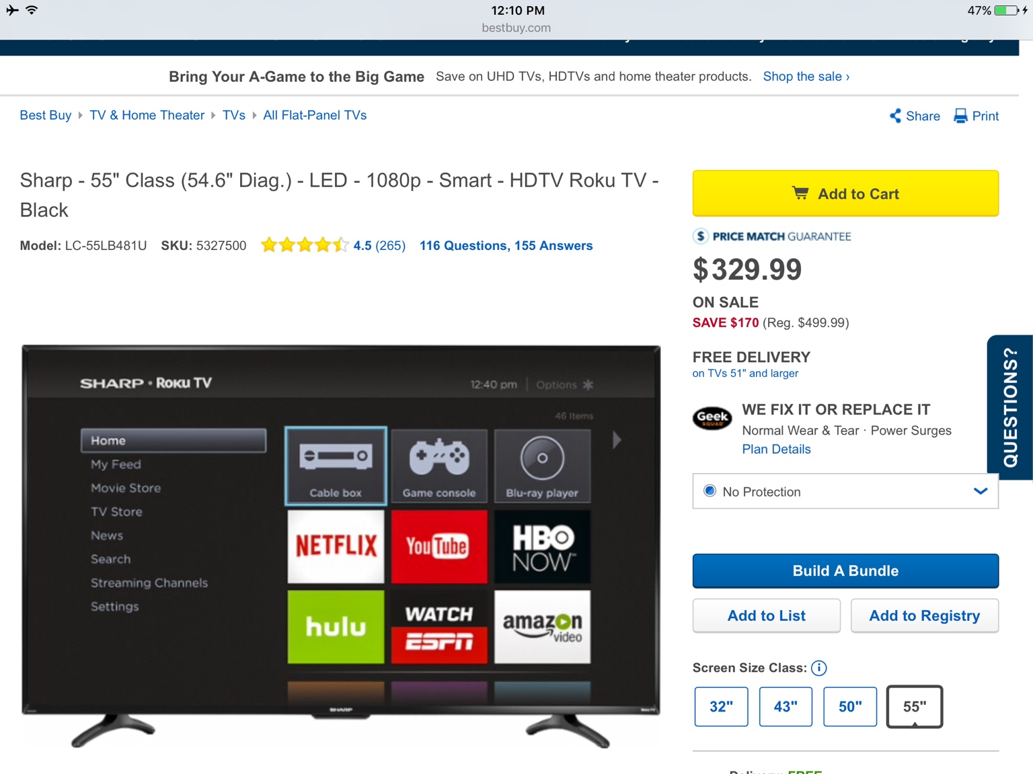Go to All Flat-Panel TVs breadcrumb

pos(315,115)
